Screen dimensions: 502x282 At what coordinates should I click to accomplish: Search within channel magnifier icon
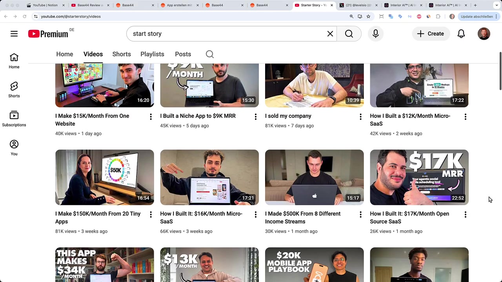click(210, 54)
